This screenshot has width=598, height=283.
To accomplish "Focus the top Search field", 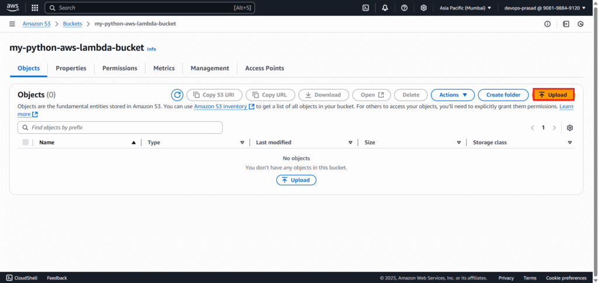I will 150,8.
